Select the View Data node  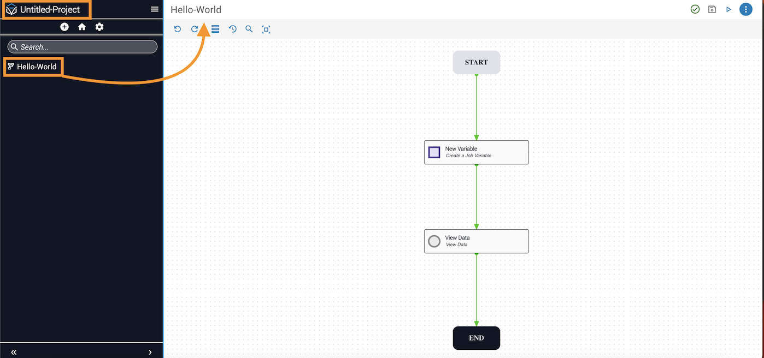(x=476, y=241)
